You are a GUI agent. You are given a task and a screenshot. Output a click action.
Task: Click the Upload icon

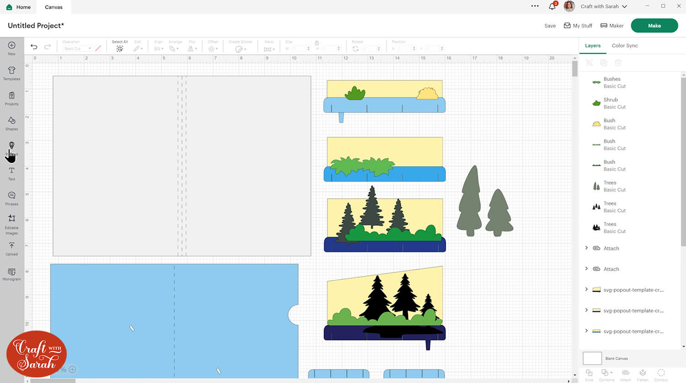point(12,248)
